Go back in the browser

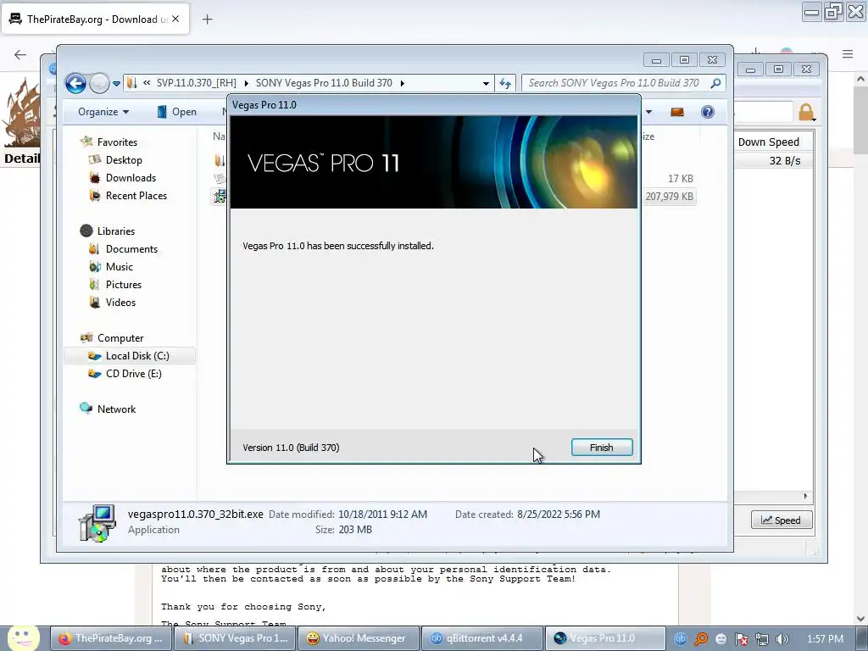20,54
